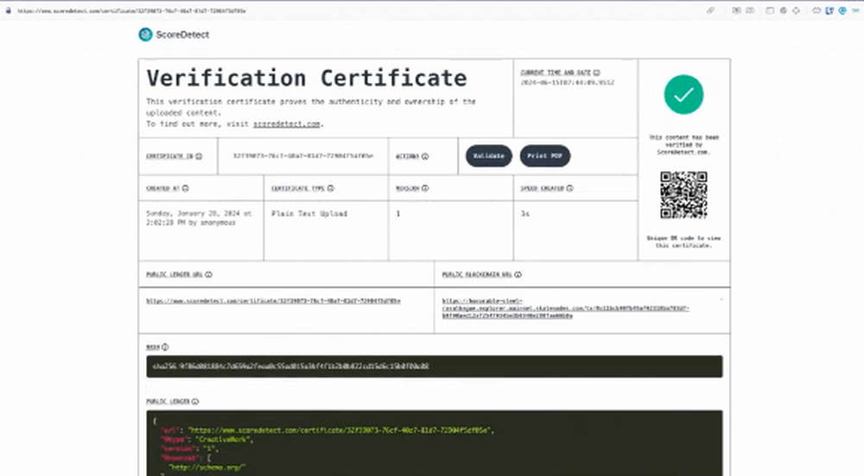Click the certificate QR code image

(x=683, y=195)
